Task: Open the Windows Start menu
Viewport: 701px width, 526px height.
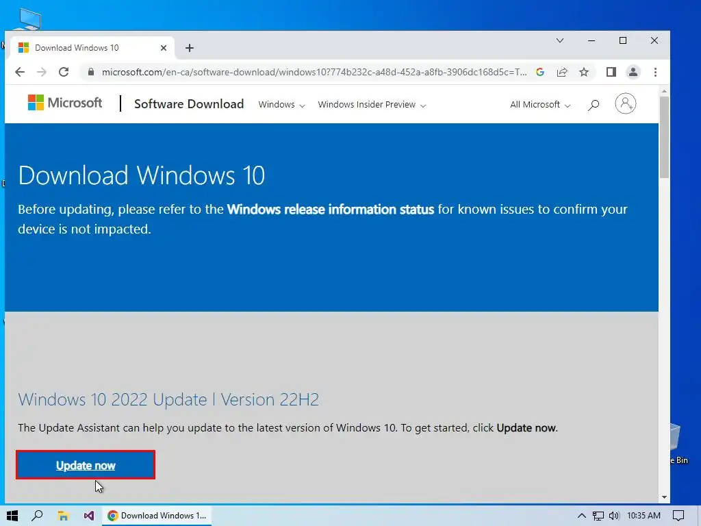Action: pyautogui.click(x=12, y=516)
